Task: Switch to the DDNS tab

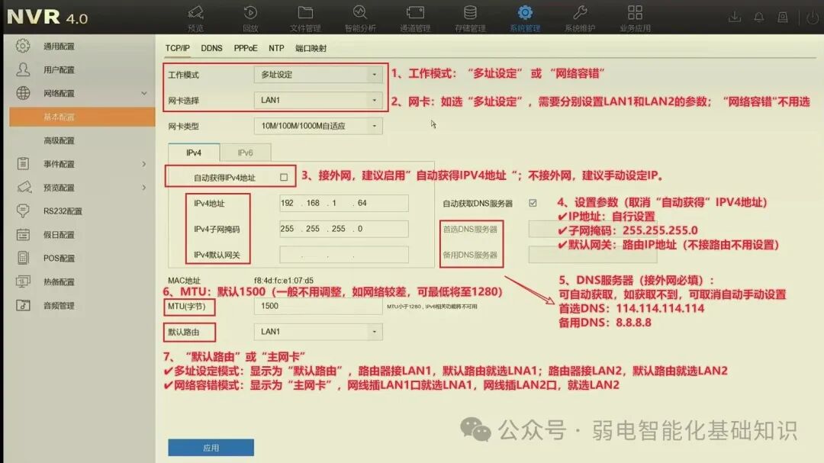Action: (211, 47)
